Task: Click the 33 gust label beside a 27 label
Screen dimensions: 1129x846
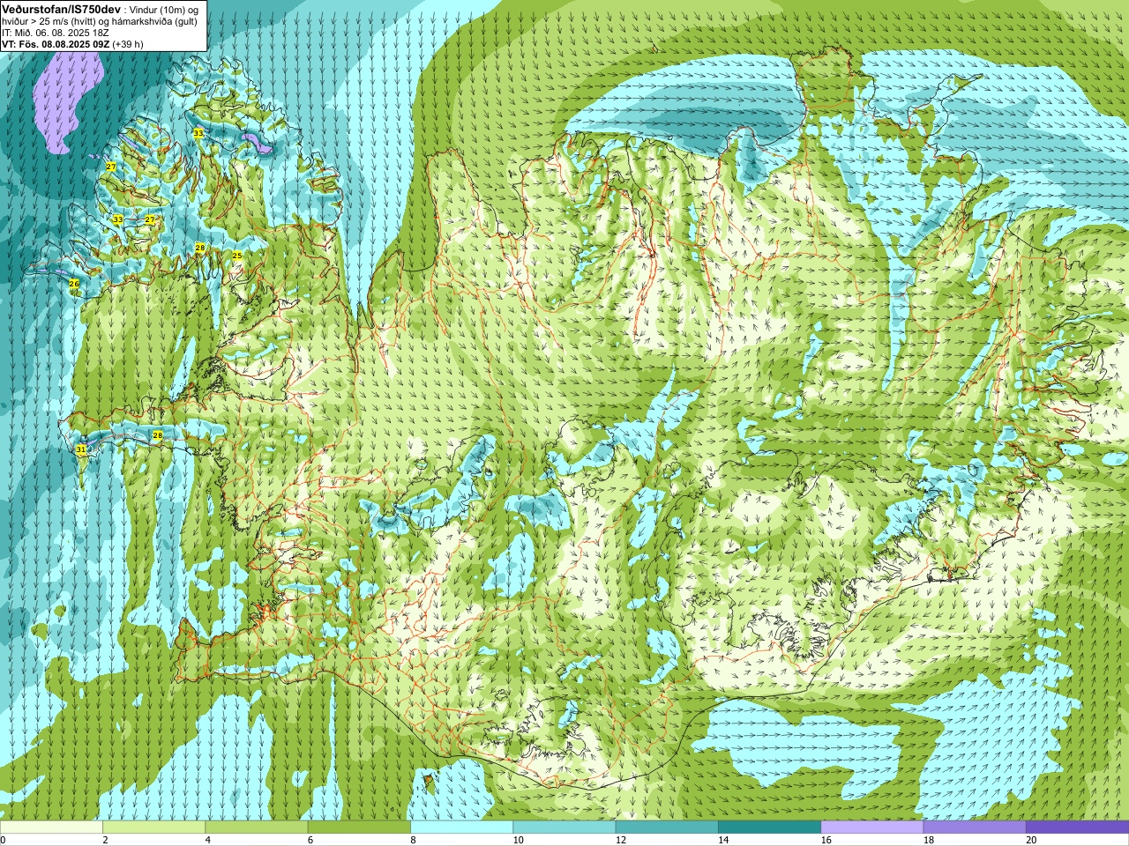Action: click(x=118, y=219)
